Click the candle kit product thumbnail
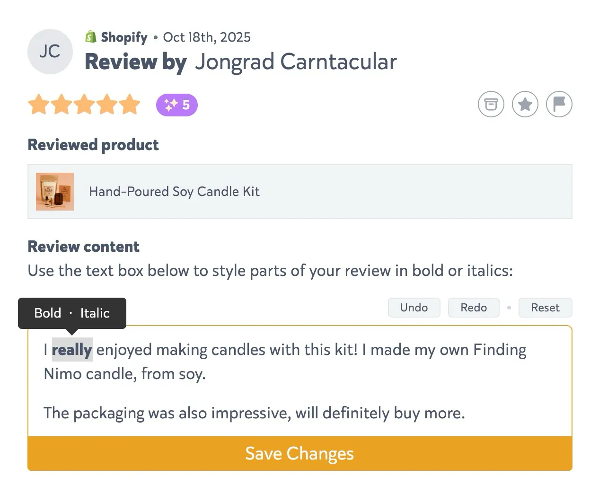Viewport: 599px width, 495px height. pyautogui.click(x=55, y=192)
